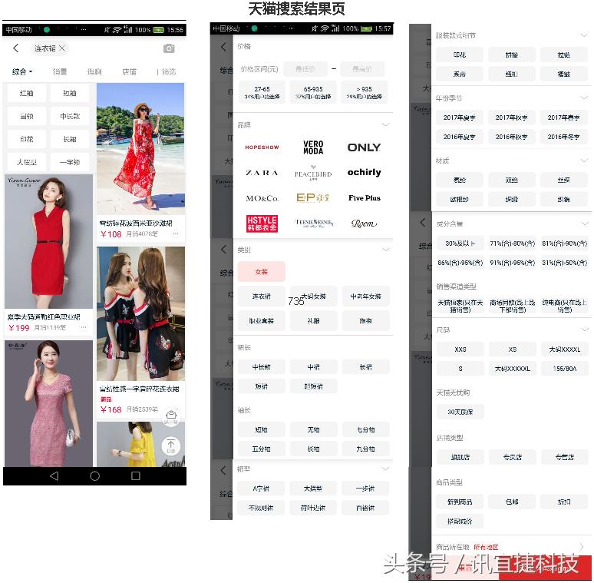Viewport: 594px width, 583px height.
Task: Choose the >935 price range
Action: 365,92
